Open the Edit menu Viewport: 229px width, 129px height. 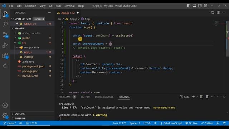click(x=19, y=6)
